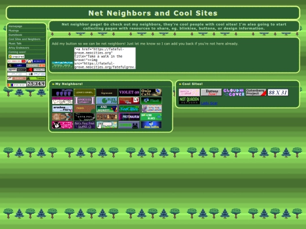Open the Lenore's Corner olive button
Screen dimensions: 306x229
tap(84, 92)
